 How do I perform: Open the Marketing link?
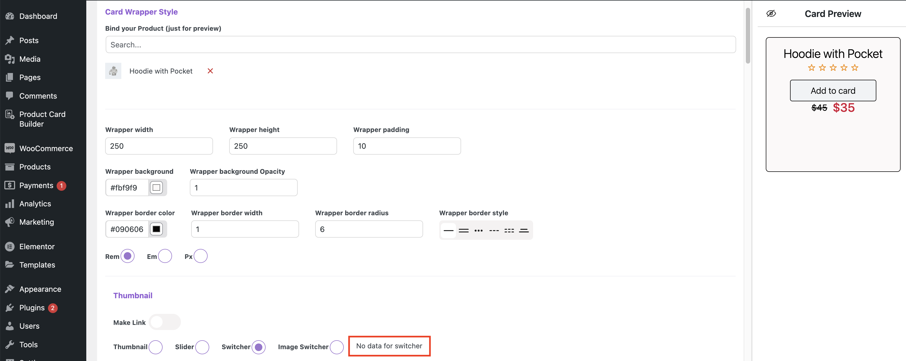(37, 222)
